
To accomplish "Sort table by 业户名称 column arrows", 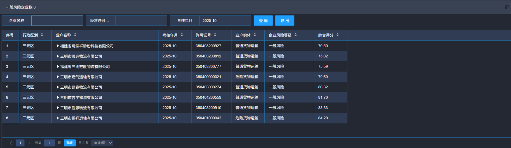I will pos(75,35).
